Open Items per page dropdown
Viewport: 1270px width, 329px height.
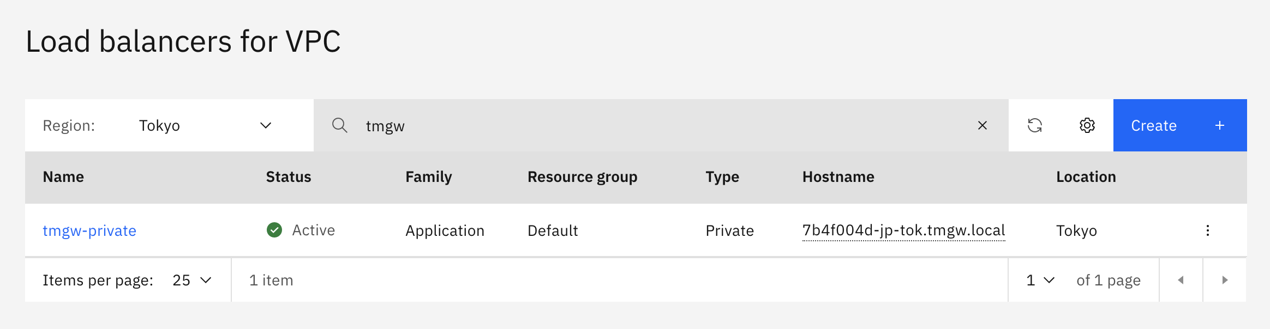[191, 280]
